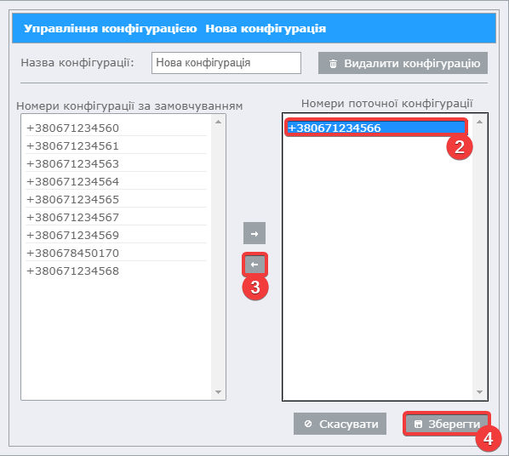Select number +380671234567 in default list
Viewport: 509px width, 456px height.
117,217
